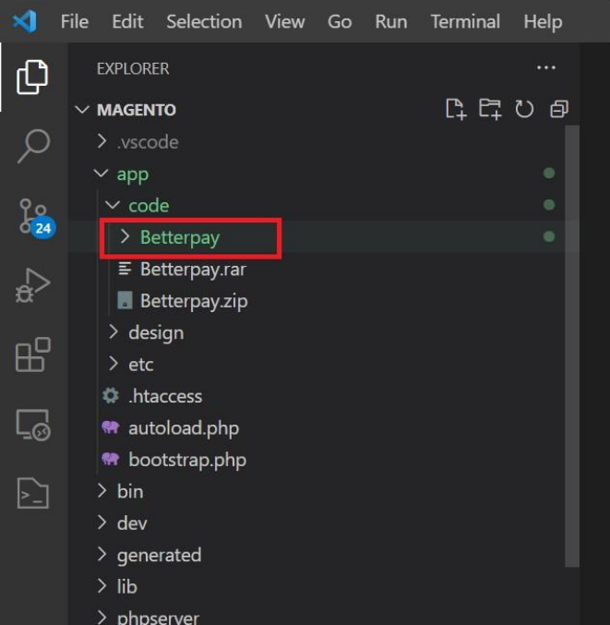This screenshot has width=610, height=625.
Task: Click the autoload.php elephant icon
Action: pos(111,427)
